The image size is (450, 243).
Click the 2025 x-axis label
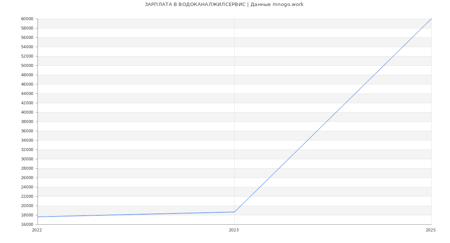click(x=430, y=230)
